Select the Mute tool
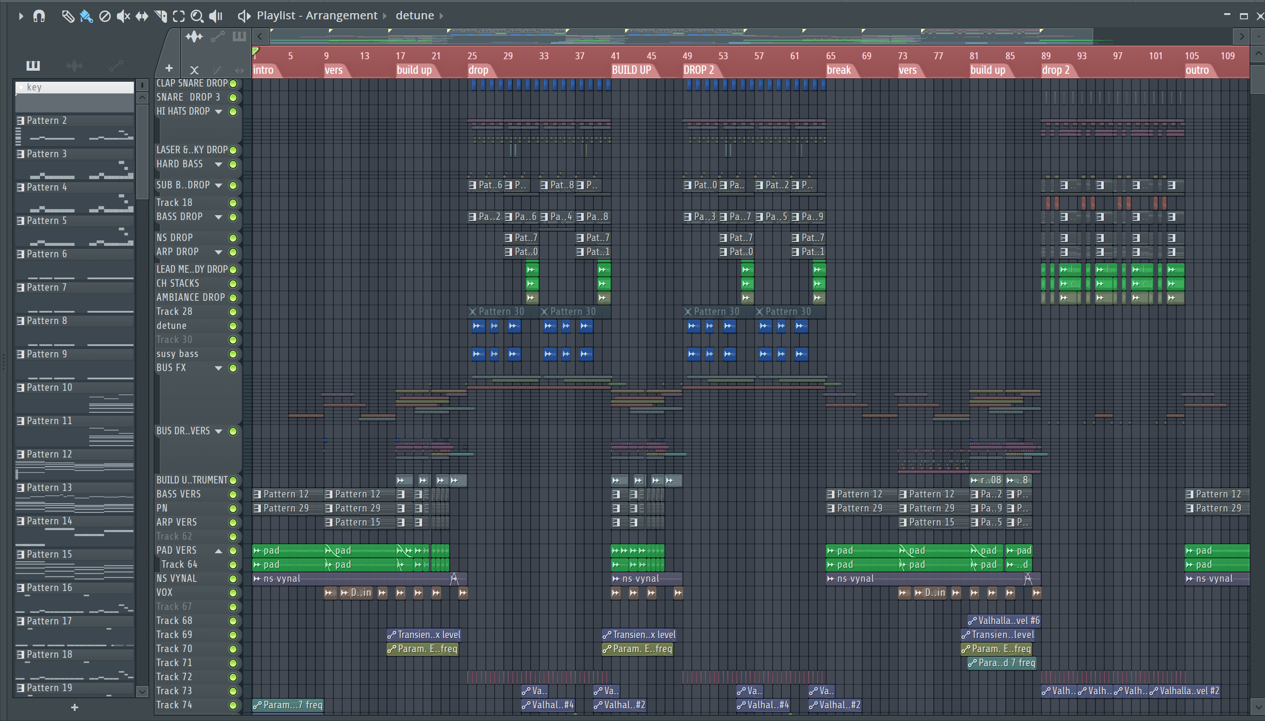This screenshot has width=1265, height=721. click(x=123, y=16)
